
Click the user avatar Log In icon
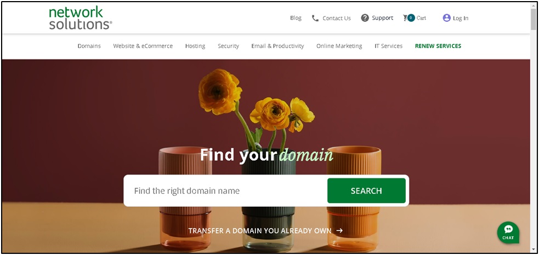coord(446,18)
